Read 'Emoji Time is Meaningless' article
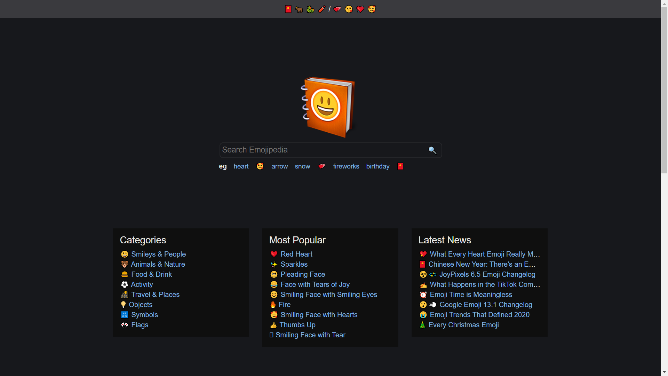Viewport: 668px width, 376px height. (x=471, y=295)
